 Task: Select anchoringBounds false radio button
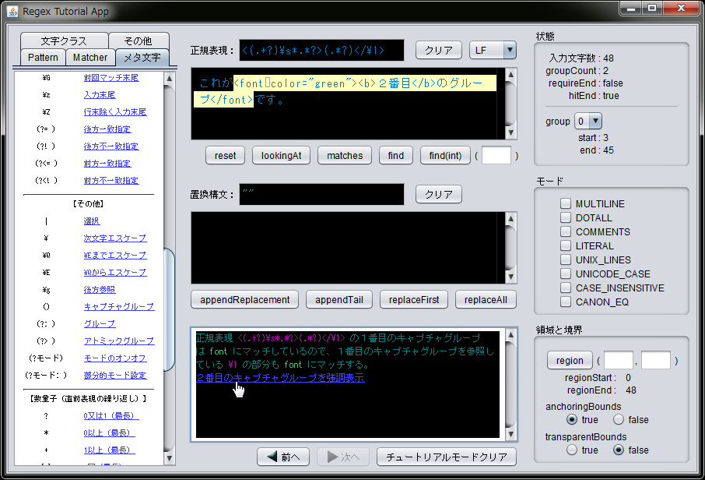coord(619,419)
